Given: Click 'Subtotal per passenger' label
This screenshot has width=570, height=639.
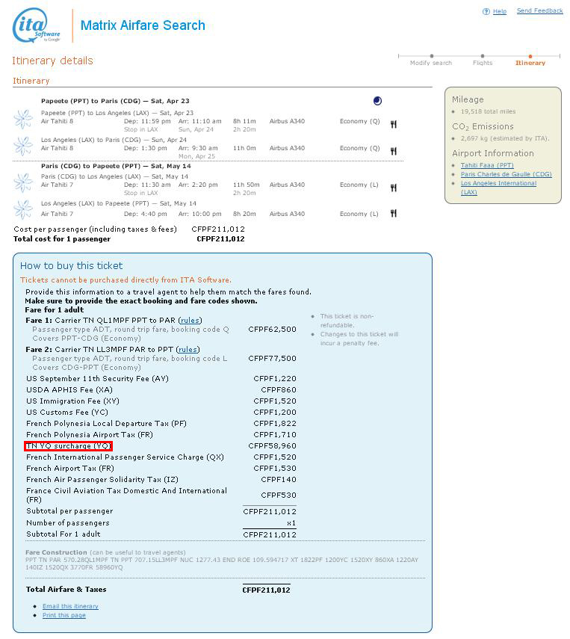Looking at the screenshot, I should point(69,511).
